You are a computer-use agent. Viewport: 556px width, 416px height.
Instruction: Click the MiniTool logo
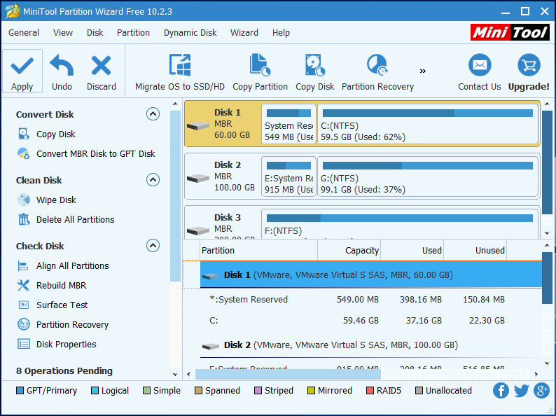coord(510,32)
